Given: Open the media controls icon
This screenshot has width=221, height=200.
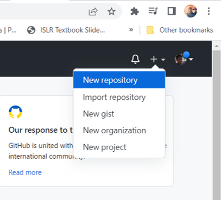Looking at the screenshot, I should 153,11.
